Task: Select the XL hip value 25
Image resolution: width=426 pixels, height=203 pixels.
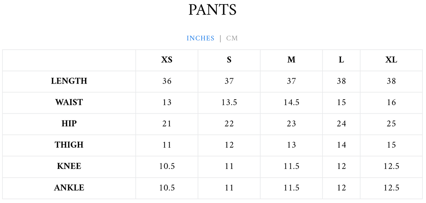Action: tap(391, 123)
